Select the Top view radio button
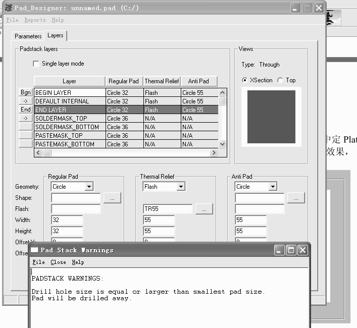The image size is (357, 328). coord(280,80)
